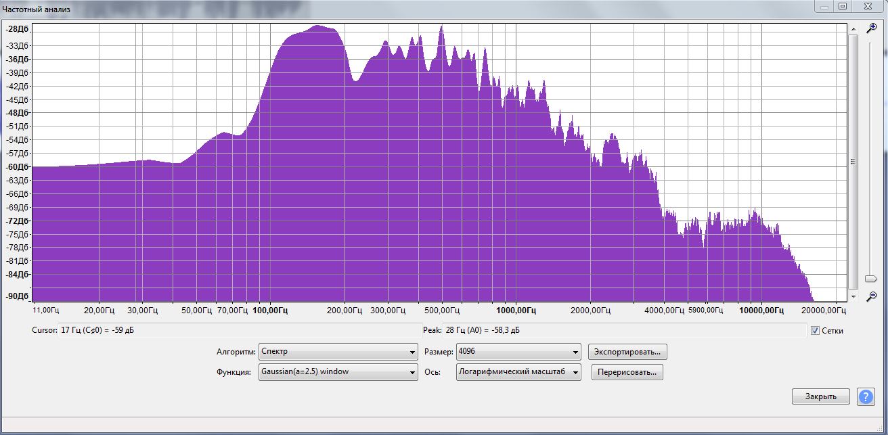888x435 pixels.
Task: Open help via the blue question mark
Action: click(x=866, y=397)
